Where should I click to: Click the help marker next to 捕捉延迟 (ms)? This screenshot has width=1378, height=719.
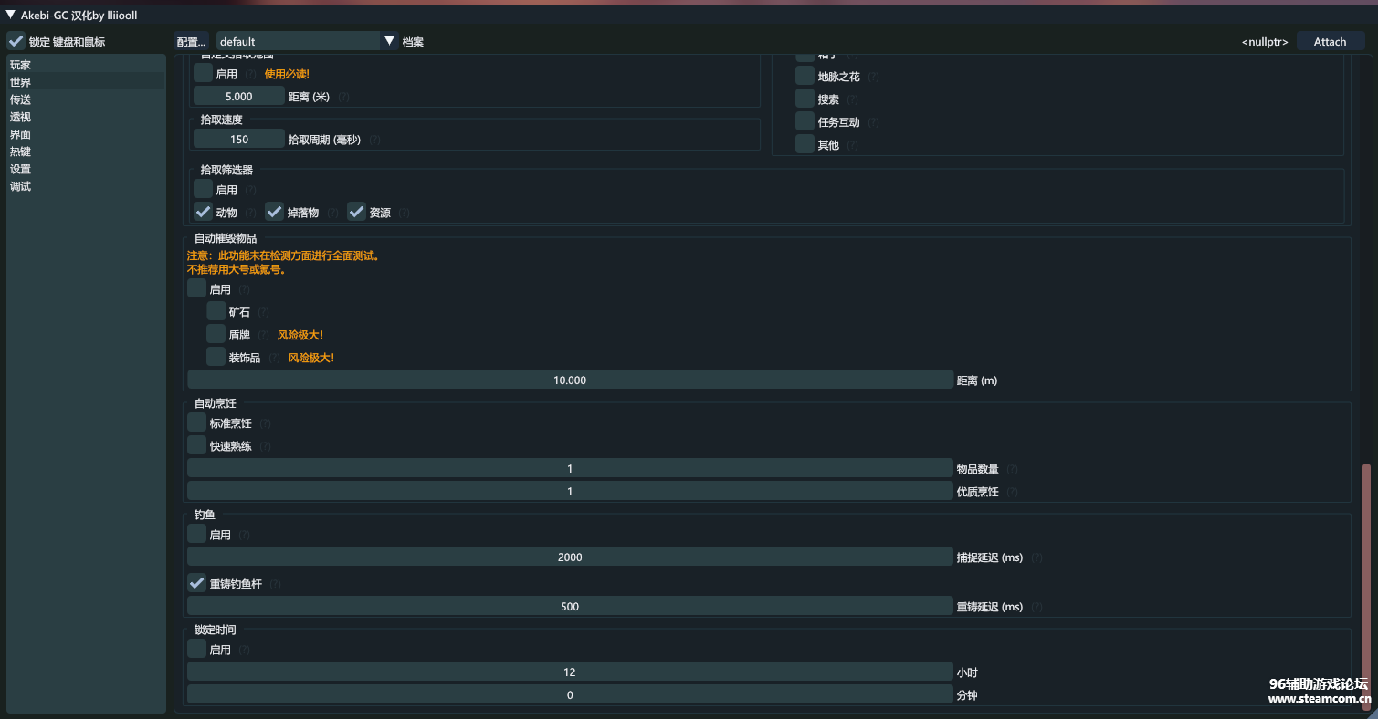pyautogui.click(x=1037, y=558)
